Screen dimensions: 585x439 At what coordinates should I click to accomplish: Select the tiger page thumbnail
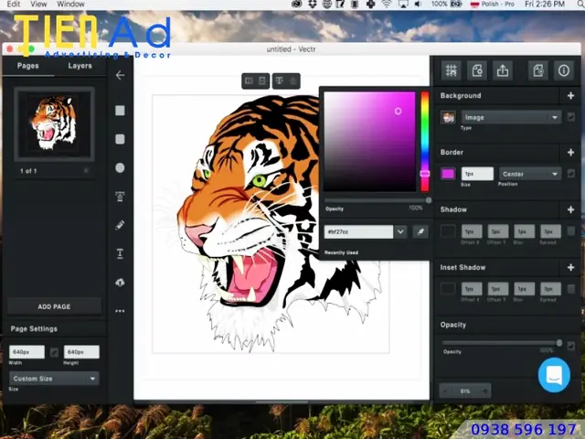[x=54, y=124]
